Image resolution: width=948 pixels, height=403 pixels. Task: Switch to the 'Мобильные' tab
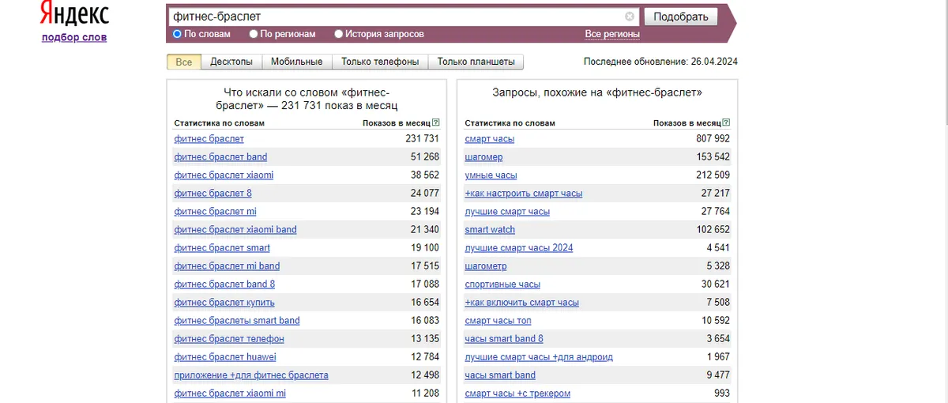pos(296,62)
